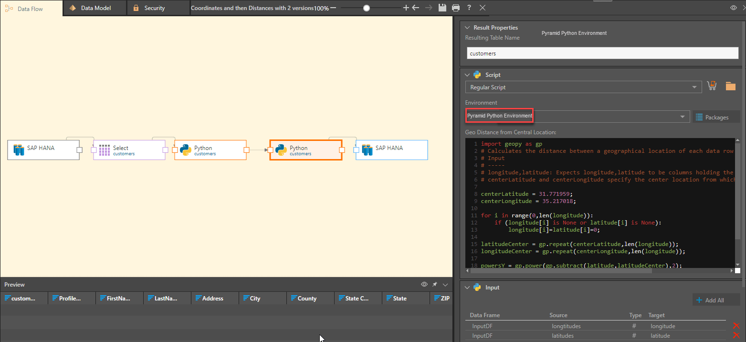Screen dimensions: 746x342
Task: Collapse the Input section
Action: (x=467, y=288)
